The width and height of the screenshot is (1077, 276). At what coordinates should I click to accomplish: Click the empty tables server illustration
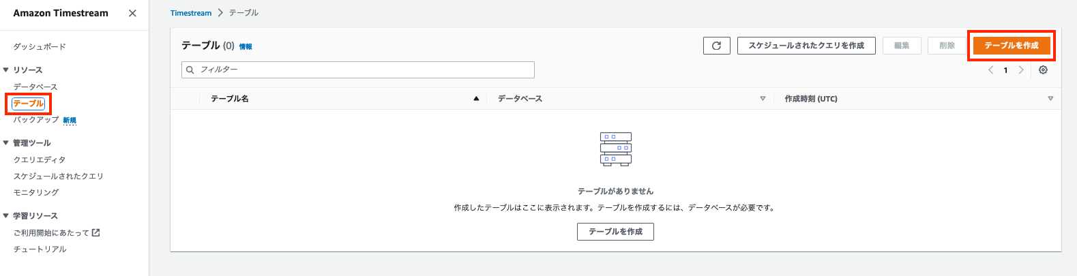click(615, 149)
